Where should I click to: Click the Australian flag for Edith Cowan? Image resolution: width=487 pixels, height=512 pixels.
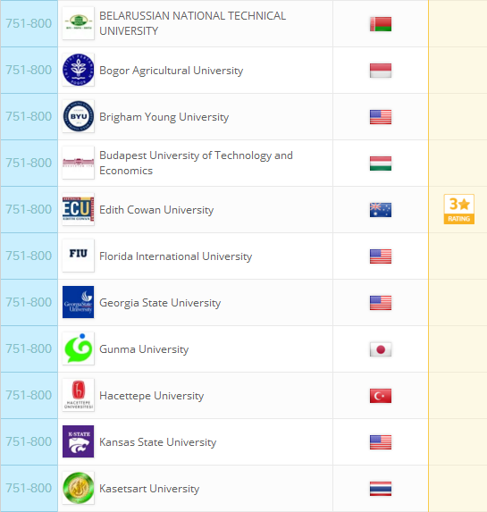click(x=381, y=210)
